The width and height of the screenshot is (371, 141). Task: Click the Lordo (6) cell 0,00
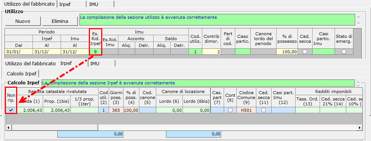[169, 110]
